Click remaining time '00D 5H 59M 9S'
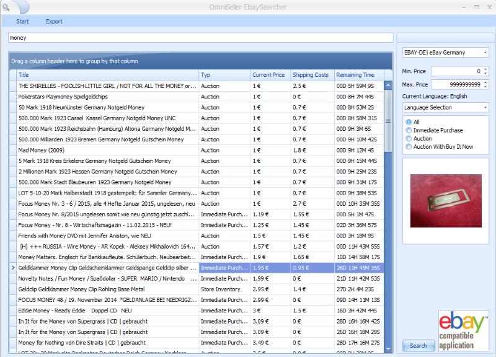This screenshot has height=357, width=496. point(359,86)
